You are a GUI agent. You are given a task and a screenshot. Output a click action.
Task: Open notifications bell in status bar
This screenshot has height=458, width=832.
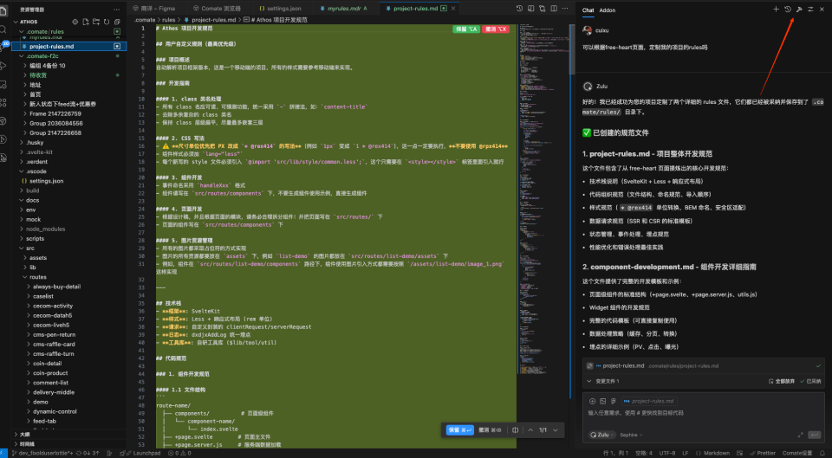tap(822, 453)
